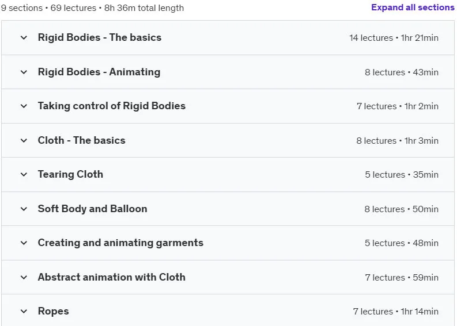This screenshot has width=457, height=326.
Task: Expand the Rigid Bodies - Animating chevron
Action: coord(24,72)
